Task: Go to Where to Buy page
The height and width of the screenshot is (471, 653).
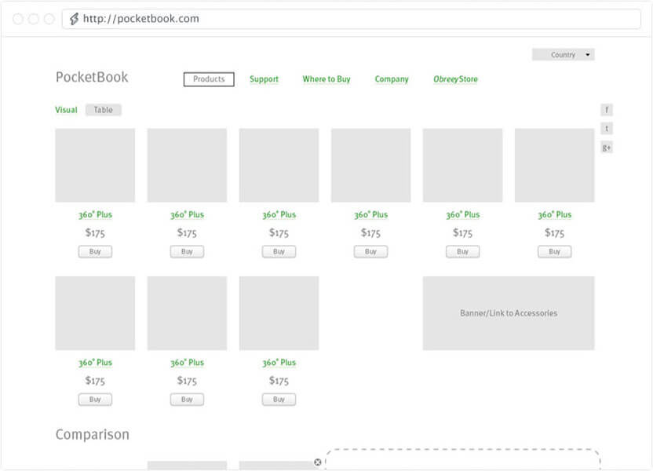Action: [x=326, y=79]
